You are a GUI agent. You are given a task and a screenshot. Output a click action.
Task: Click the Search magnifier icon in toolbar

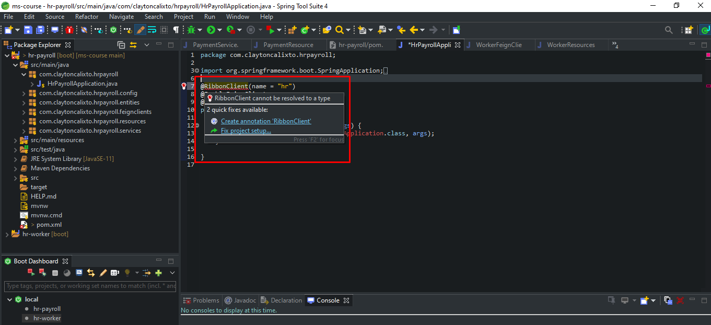coord(340,30)
